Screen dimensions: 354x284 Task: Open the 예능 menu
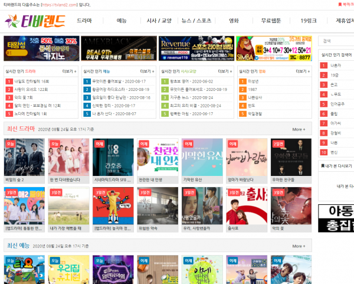click(x=122, y=21)
